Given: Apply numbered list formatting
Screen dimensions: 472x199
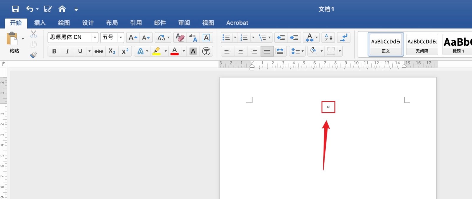Looking at the screenshot, I should click(x=244, y=37).
